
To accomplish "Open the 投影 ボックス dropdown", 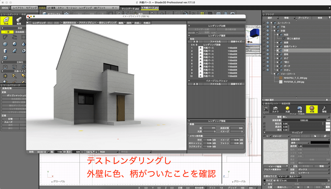I will click(x=314, y=169).
